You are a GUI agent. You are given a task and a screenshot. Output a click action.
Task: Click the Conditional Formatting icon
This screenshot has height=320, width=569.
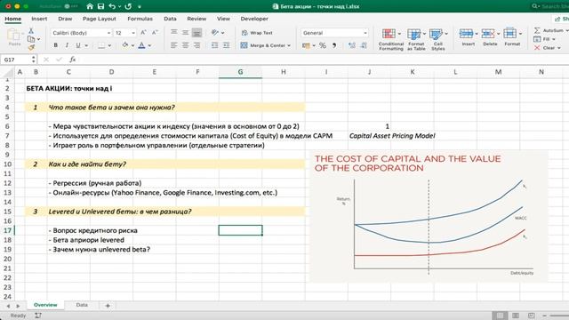(389, 34)
